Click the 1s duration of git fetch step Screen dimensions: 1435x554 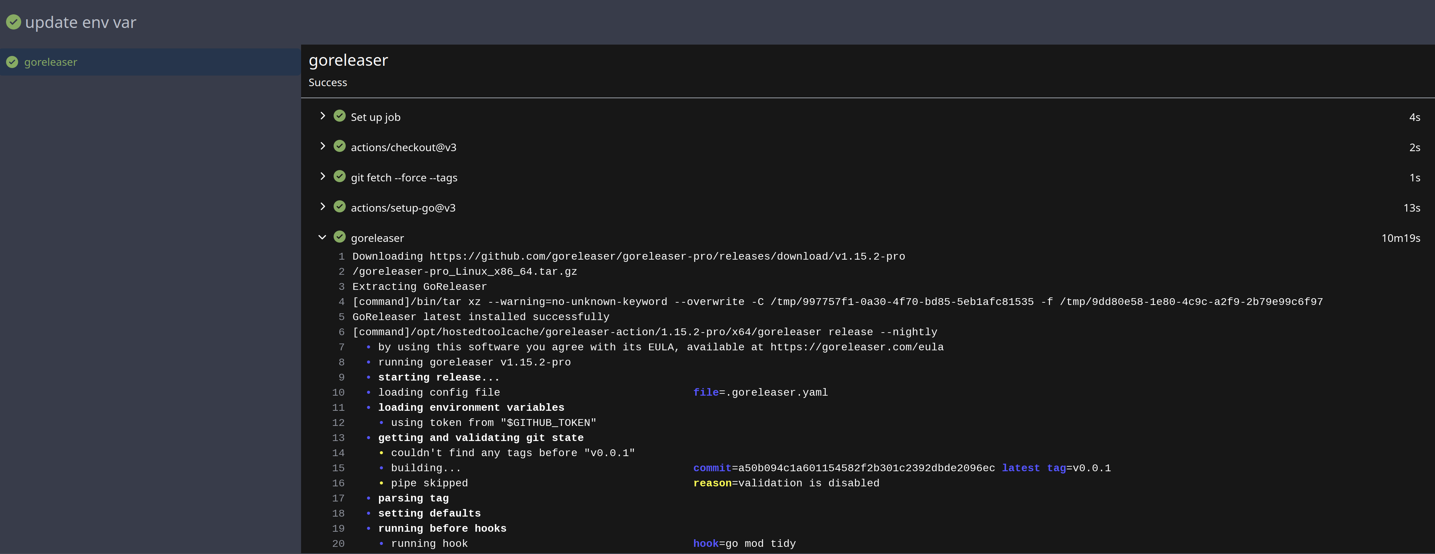1415,178
